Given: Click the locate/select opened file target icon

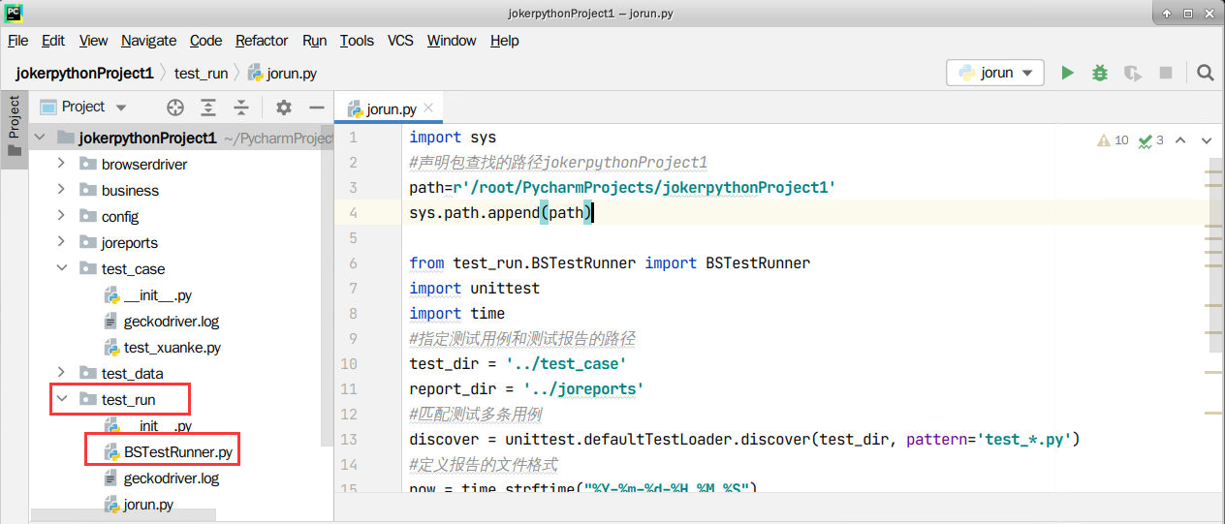Looking at the screenshot, I should click(x=175, y=108).
